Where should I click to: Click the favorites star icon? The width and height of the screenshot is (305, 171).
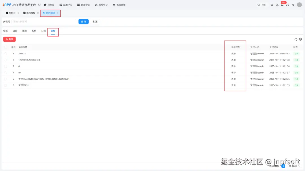pos(272,5)
